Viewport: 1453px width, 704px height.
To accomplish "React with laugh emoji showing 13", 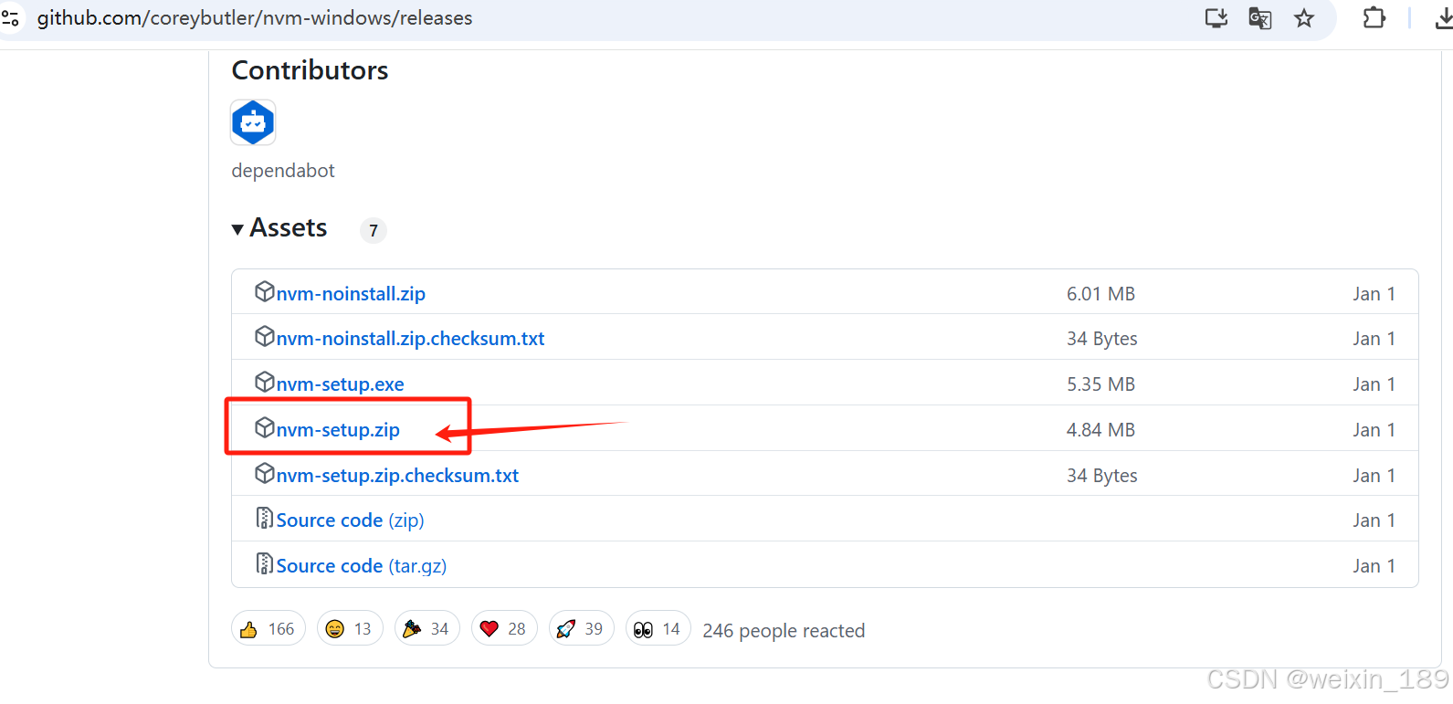I will click(x=350, y=629).
